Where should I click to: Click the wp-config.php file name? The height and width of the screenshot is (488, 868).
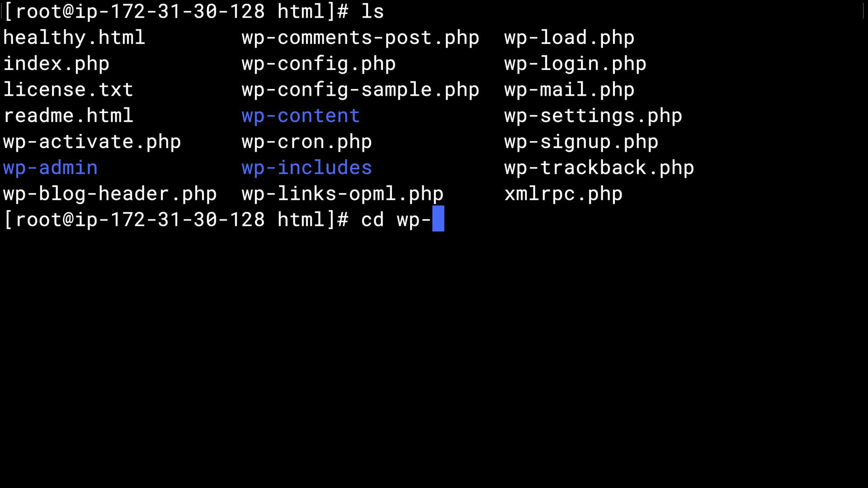tap(318, 64)
